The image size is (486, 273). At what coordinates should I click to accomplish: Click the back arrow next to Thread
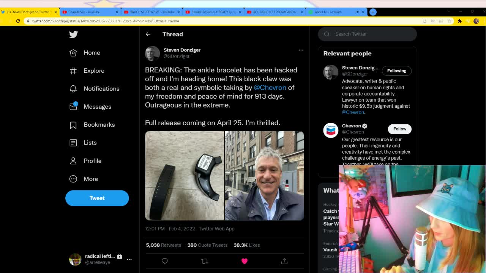pos(148,34)
